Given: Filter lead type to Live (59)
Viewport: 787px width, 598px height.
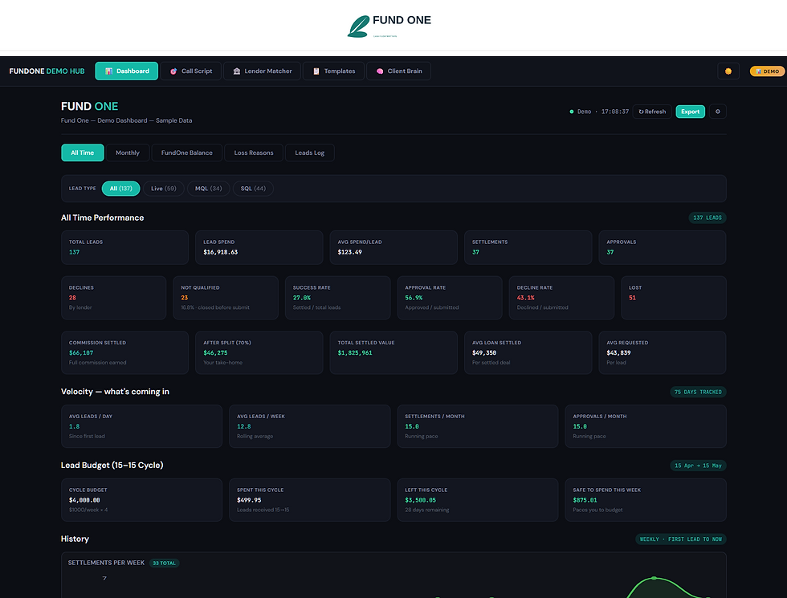Looking at the screenshot, I should [164, 189].
